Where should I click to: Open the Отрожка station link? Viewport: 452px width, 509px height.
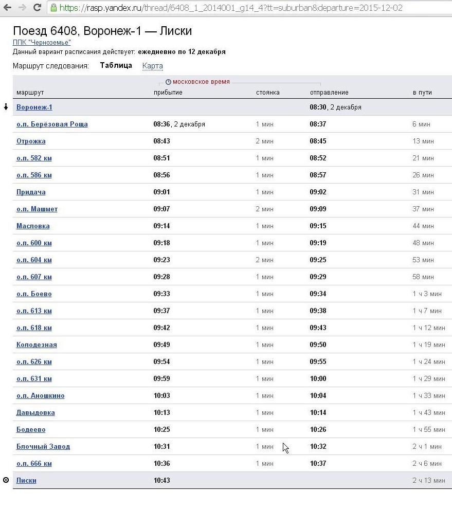31,141
